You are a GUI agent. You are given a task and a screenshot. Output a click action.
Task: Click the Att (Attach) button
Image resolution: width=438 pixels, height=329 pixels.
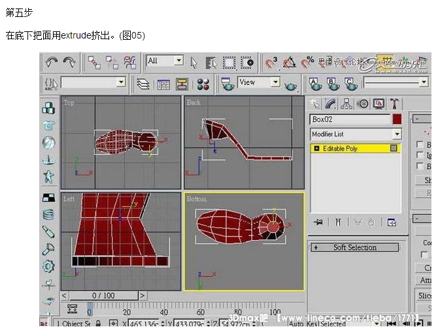(x=424, y=280)
